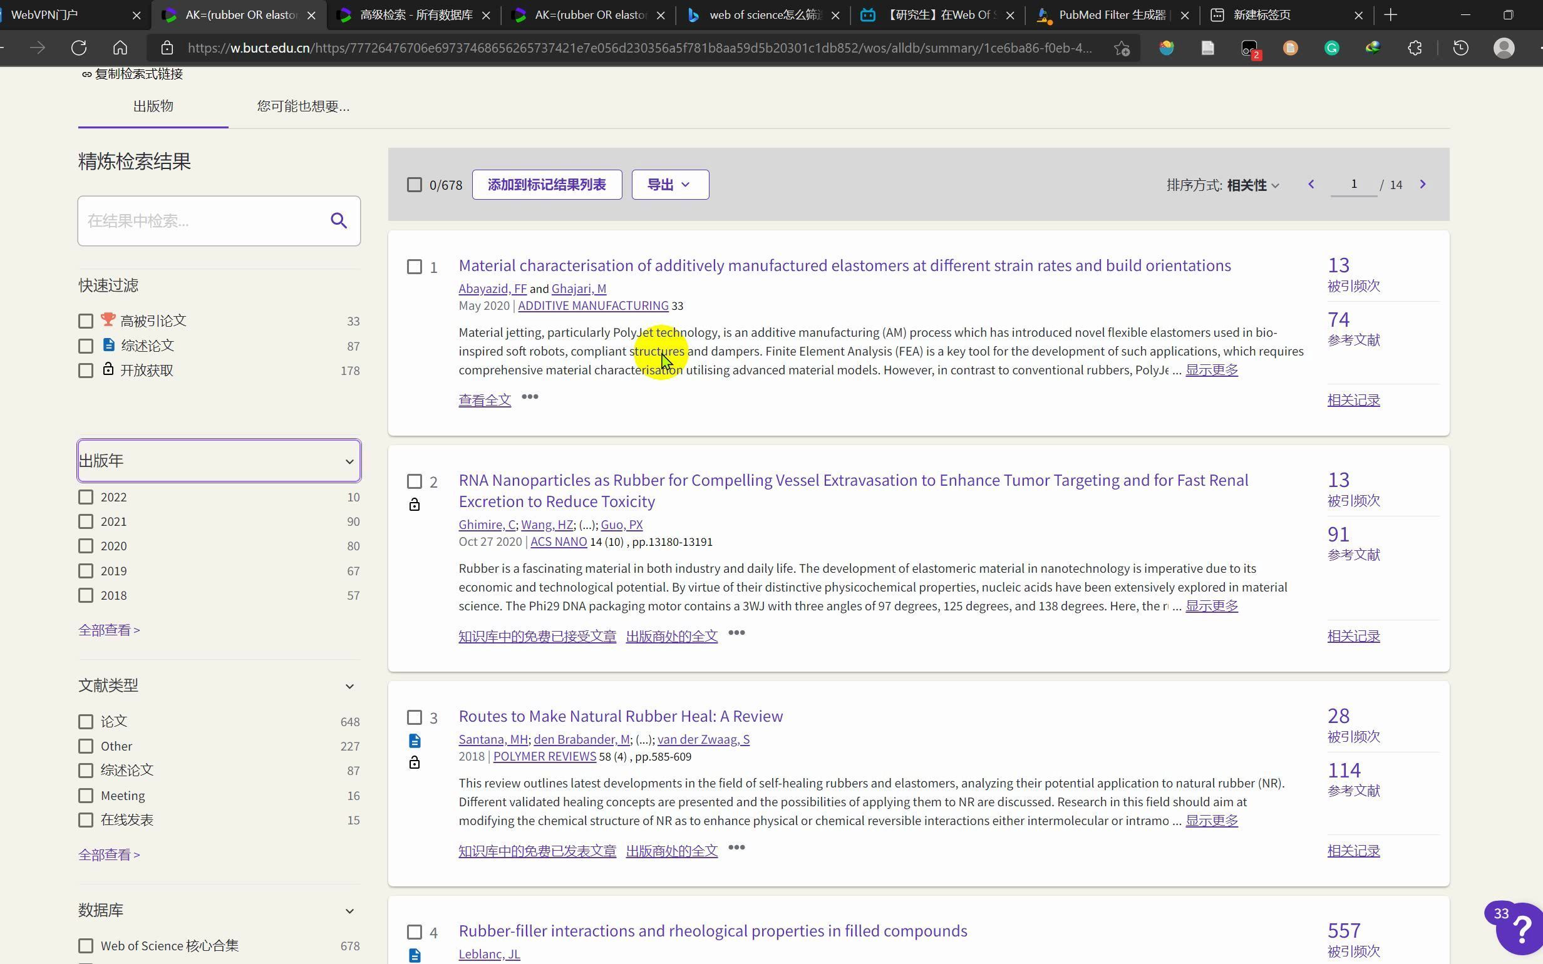This screenshot has height=964, width=1543.
Task: Click the browser address bar URL
Action: tap(639, 48)
